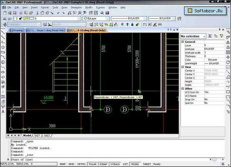Open the Draw menu
Image resolution: width=231 pixels, height=167 pixels.
[64, 8]
